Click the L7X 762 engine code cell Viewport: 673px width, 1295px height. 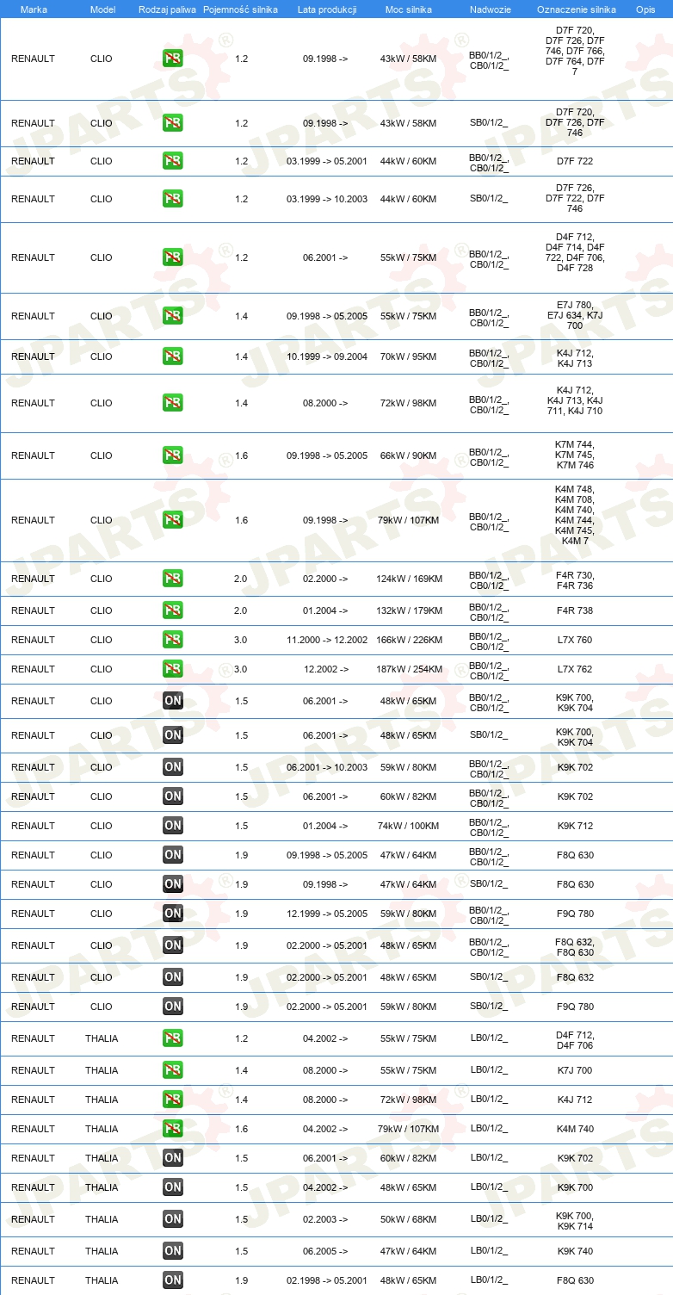click(575, 669)
